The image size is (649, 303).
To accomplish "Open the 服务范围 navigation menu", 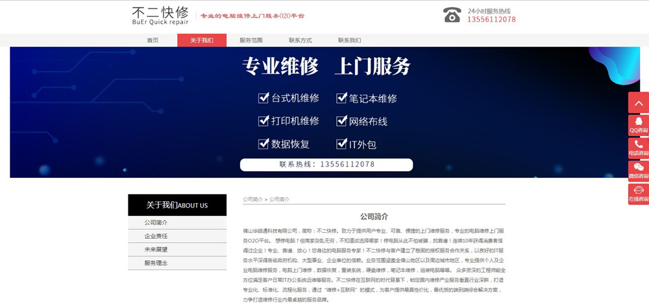I will [251, 40].
